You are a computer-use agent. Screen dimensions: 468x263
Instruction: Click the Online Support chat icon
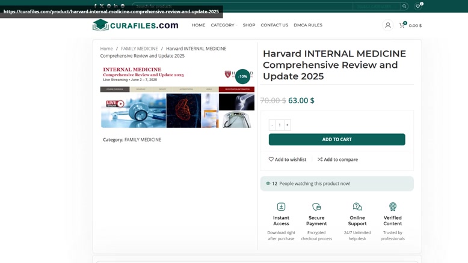[x=357, y=207]
